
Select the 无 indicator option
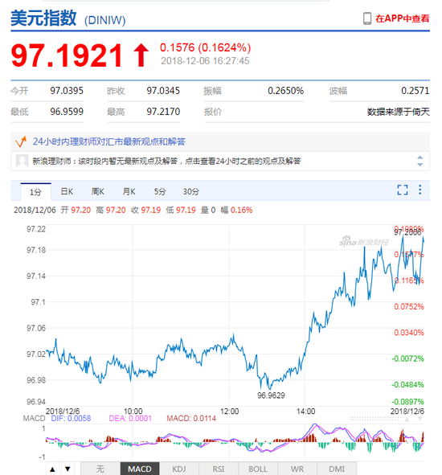click(100, 469)
